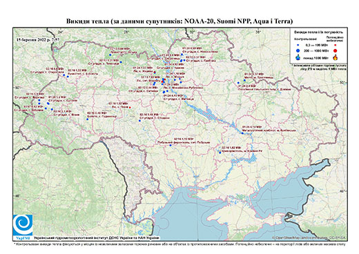Click the red heat marker labeled 02:16 1,02 МВт
359x254 pixels.
130,108
